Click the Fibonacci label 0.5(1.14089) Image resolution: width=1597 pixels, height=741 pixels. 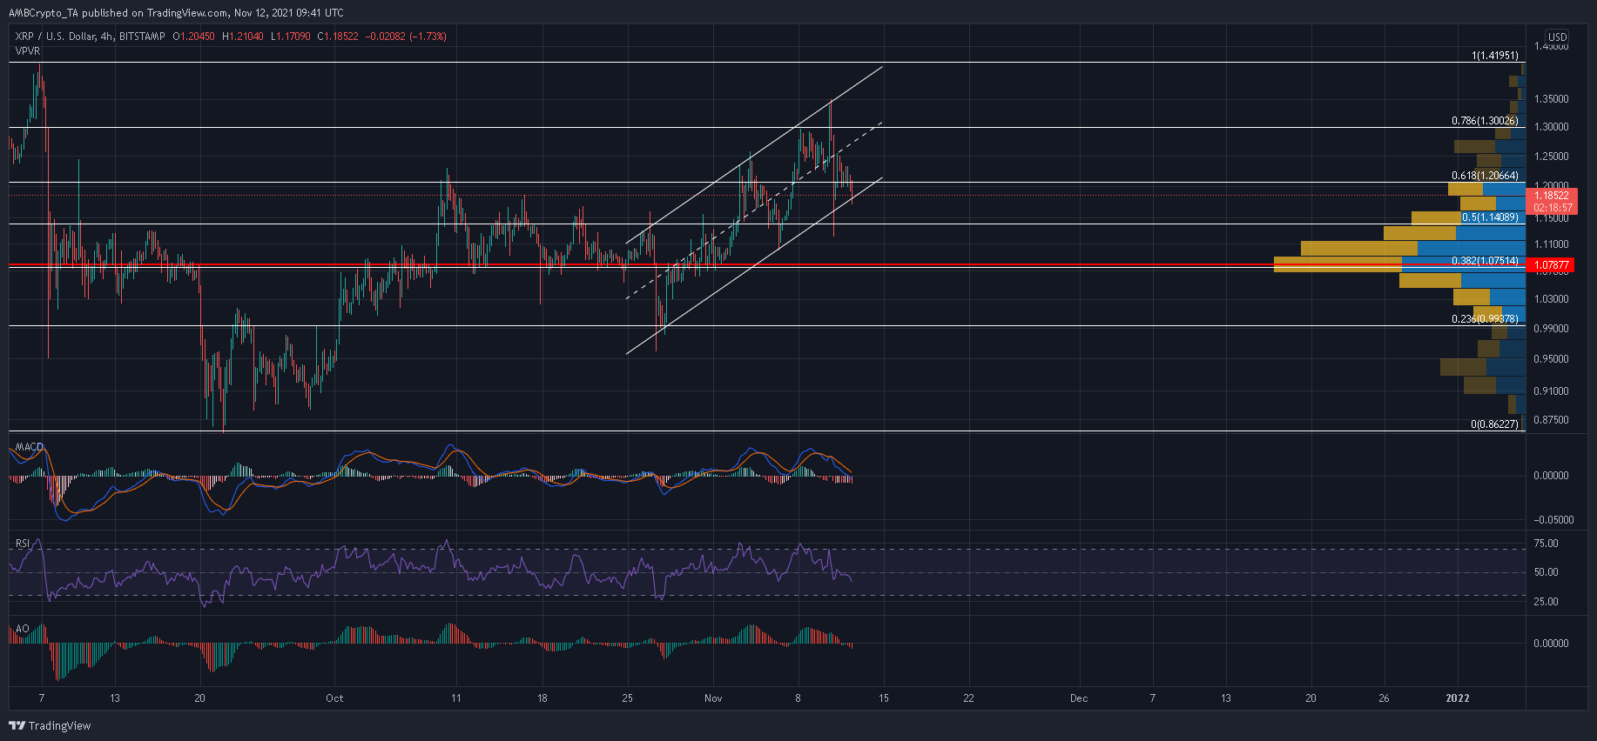click(x=1490, y=217)
